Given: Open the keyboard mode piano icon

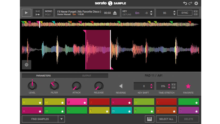Looking at the screenshot, I should click(x=149, y=119).
